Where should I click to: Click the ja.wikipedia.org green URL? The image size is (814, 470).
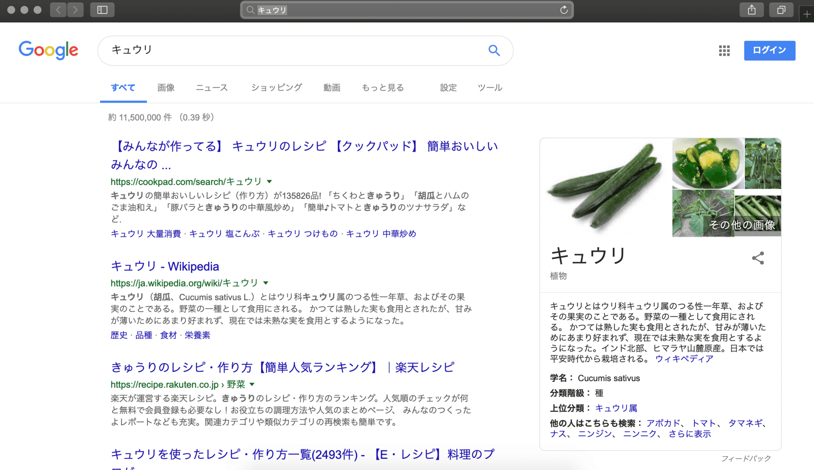pyautogui.click(x=184, y=283)
